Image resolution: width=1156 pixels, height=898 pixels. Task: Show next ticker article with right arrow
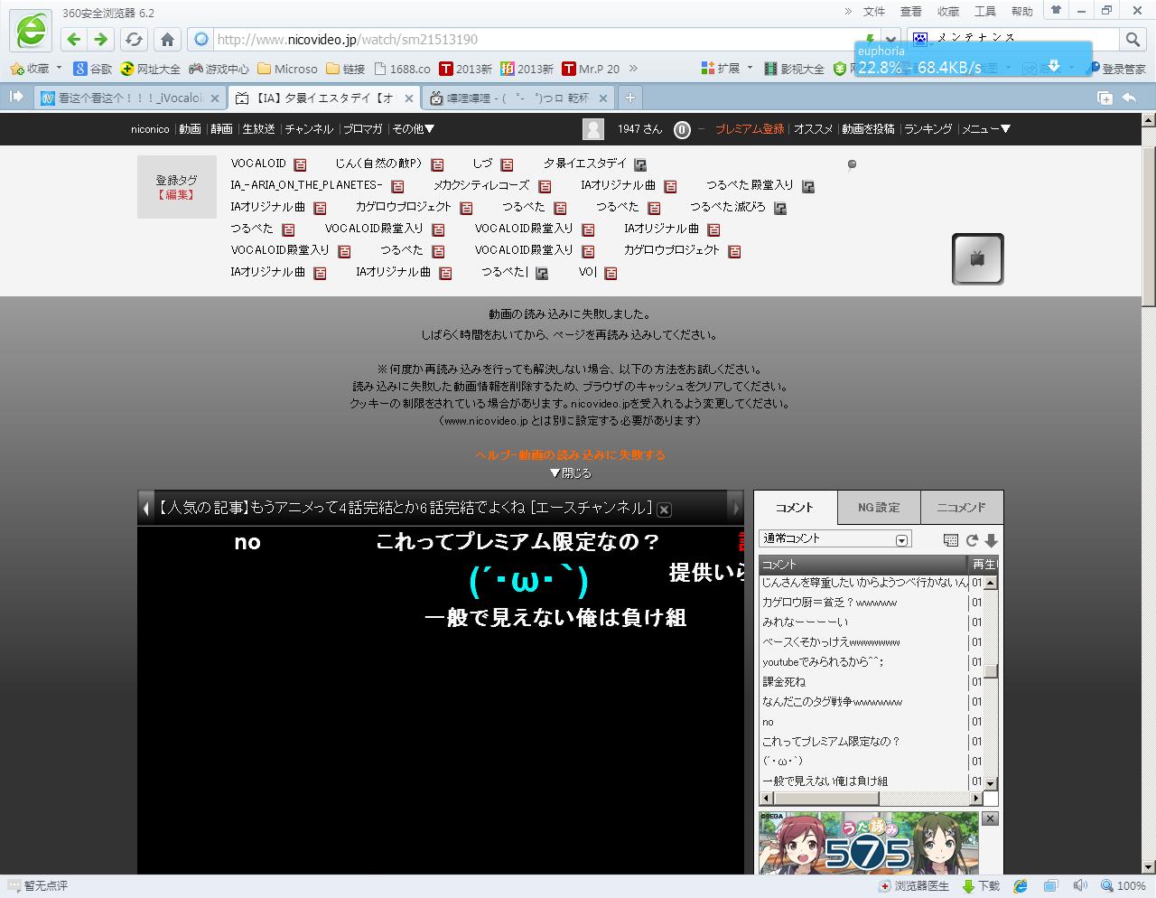pyautogui.click(x=736, y=509)
